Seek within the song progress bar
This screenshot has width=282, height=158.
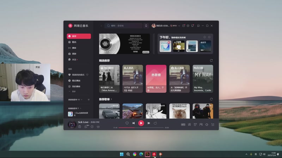[141, 128]
